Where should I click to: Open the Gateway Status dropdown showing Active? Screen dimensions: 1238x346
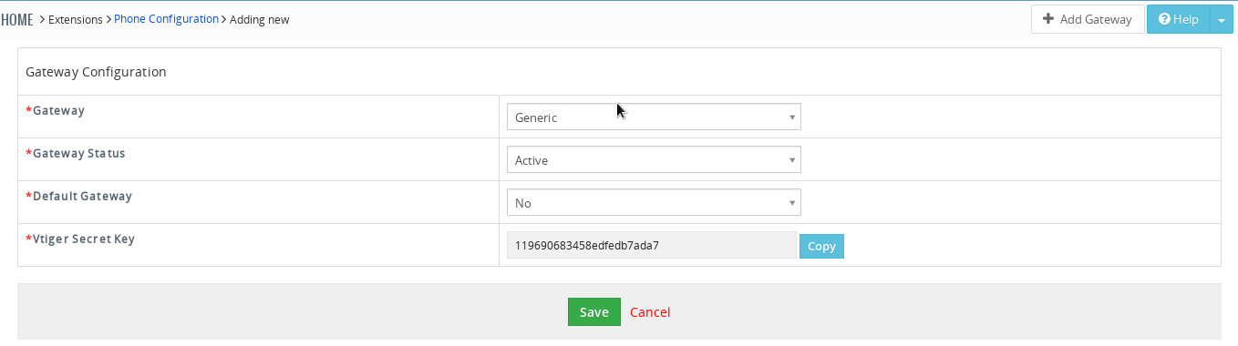click(654, 159)
